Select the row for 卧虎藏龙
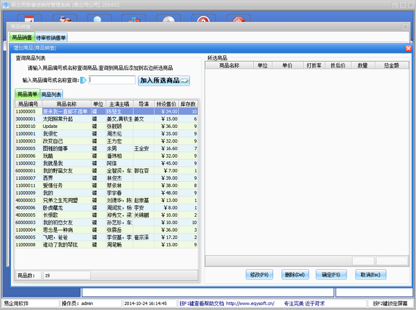Image resolution: width=416 pixels, height=310 pixels. (106, 208)
